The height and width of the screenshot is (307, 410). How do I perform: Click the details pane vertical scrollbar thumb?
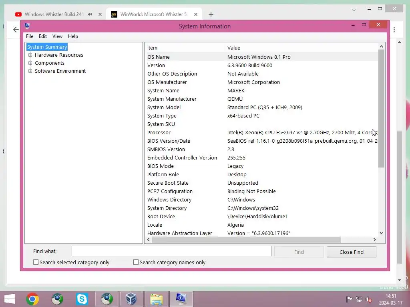tap(381, 109)
